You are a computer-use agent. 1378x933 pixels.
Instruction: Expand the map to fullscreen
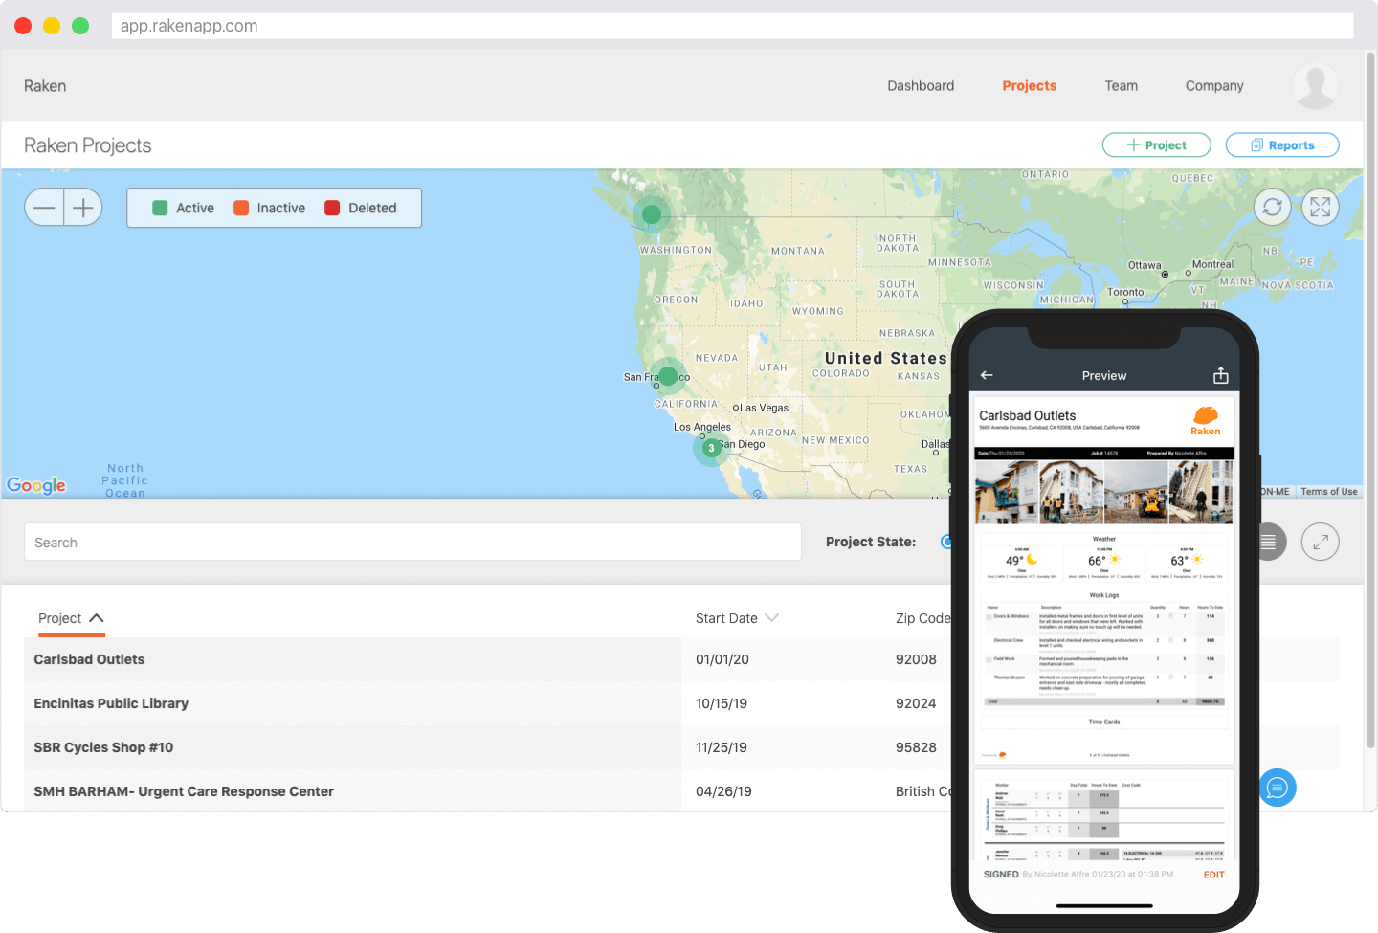(1320, 207)
